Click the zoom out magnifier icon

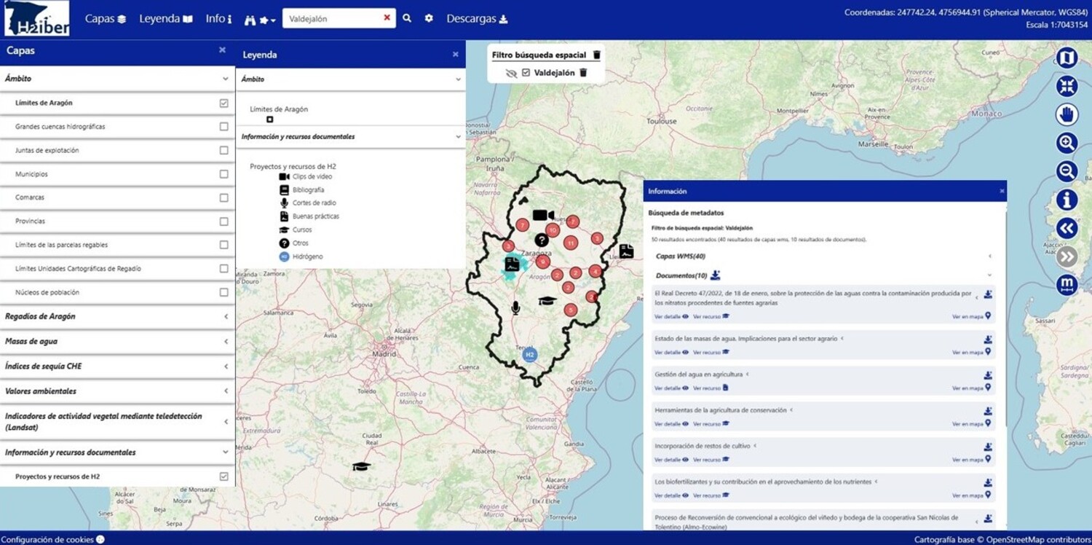coord(1067,171)
